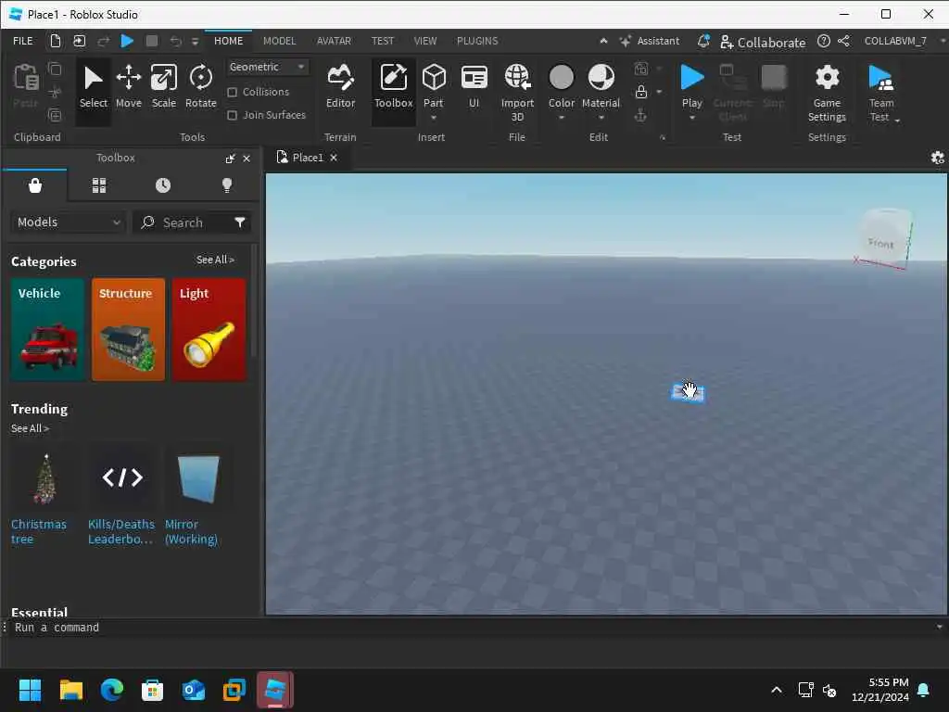Viewport: 949px width, 712px height.
Task: Open the help question mark
Action: [823, 41]
